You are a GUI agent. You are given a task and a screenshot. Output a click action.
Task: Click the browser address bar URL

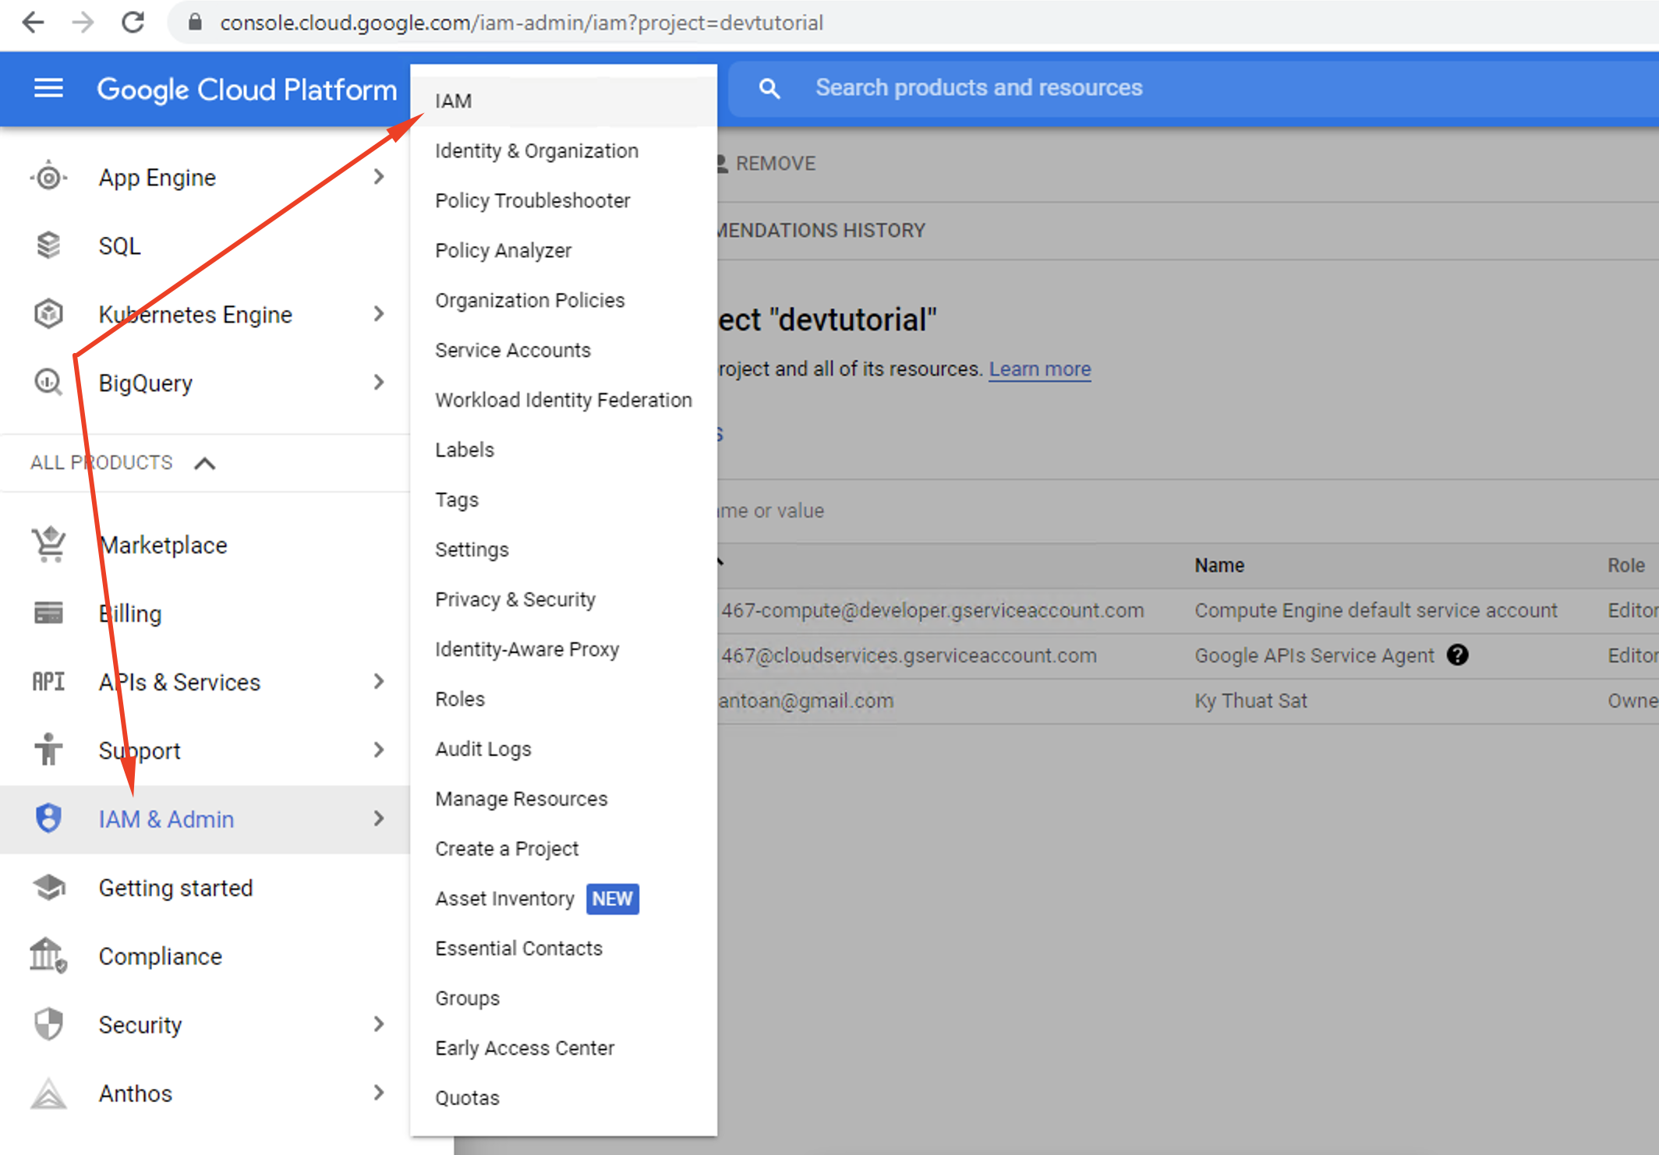click(521, 23)
